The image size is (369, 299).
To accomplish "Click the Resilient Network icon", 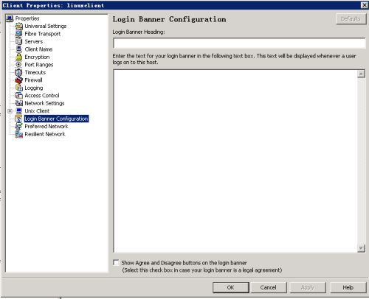I will (x=18, y=134).
